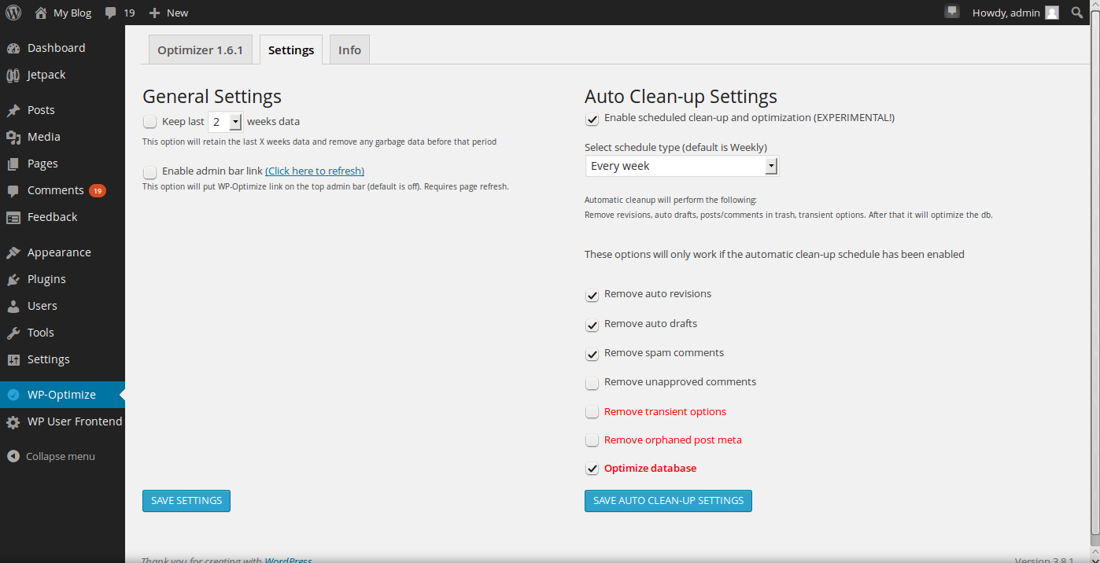The width and height of the screenshot is (1100, 563).
Task: Open the notifications icon in admin bar
Action: click(x=952, y=12)
